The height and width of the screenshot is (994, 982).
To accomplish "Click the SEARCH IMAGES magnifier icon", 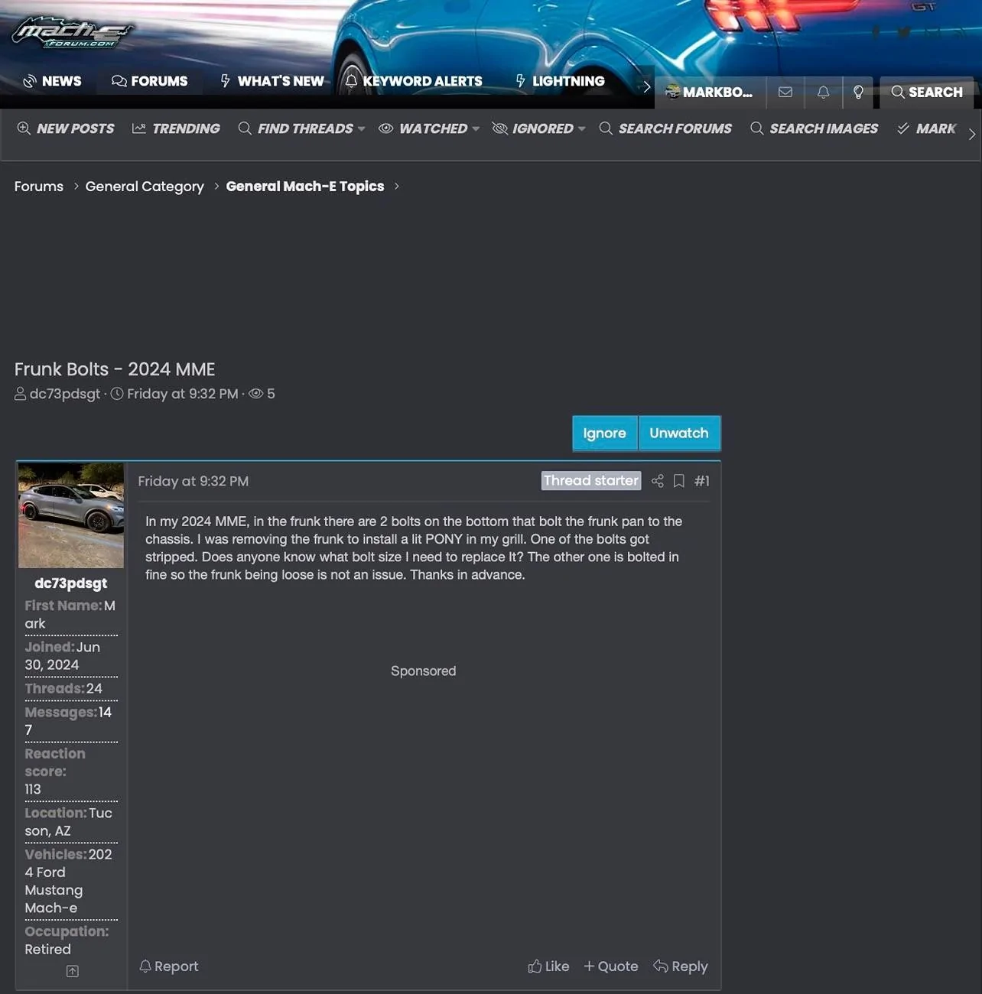I will tap(757, 128).
